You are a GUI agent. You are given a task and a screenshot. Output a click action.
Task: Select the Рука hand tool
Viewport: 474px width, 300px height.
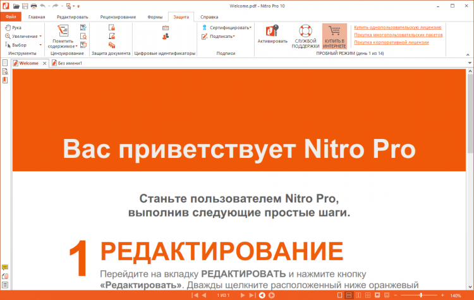[x=13, y=28]
